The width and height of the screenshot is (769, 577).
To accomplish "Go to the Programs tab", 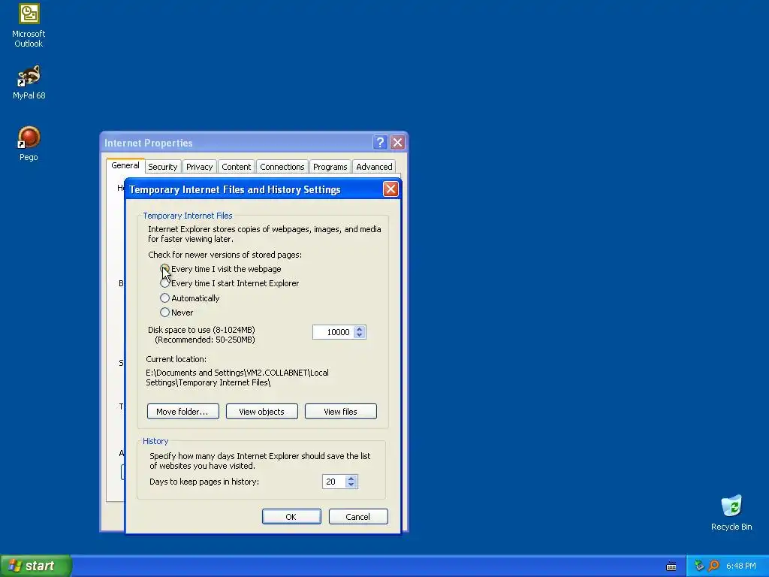I will pyautogui.click(x=330, y=167).
